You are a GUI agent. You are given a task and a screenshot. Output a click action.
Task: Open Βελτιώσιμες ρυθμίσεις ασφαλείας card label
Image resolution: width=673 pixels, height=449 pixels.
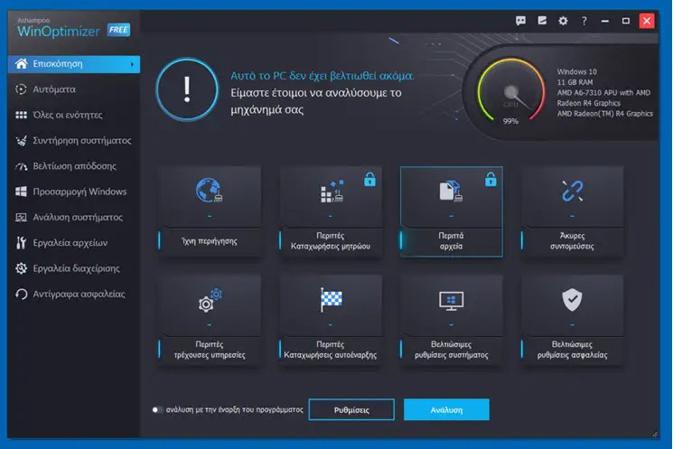(x=572, y=350)
